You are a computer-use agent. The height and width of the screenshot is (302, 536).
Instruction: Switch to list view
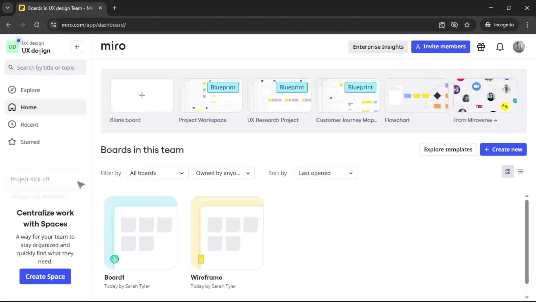click(520, 171)
